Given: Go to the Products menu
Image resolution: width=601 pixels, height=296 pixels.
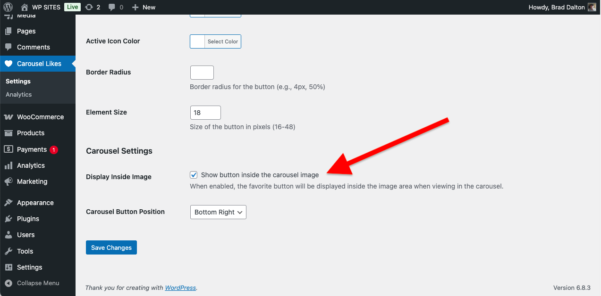Looking at the screenshot, I should click(x=31, y=133).
